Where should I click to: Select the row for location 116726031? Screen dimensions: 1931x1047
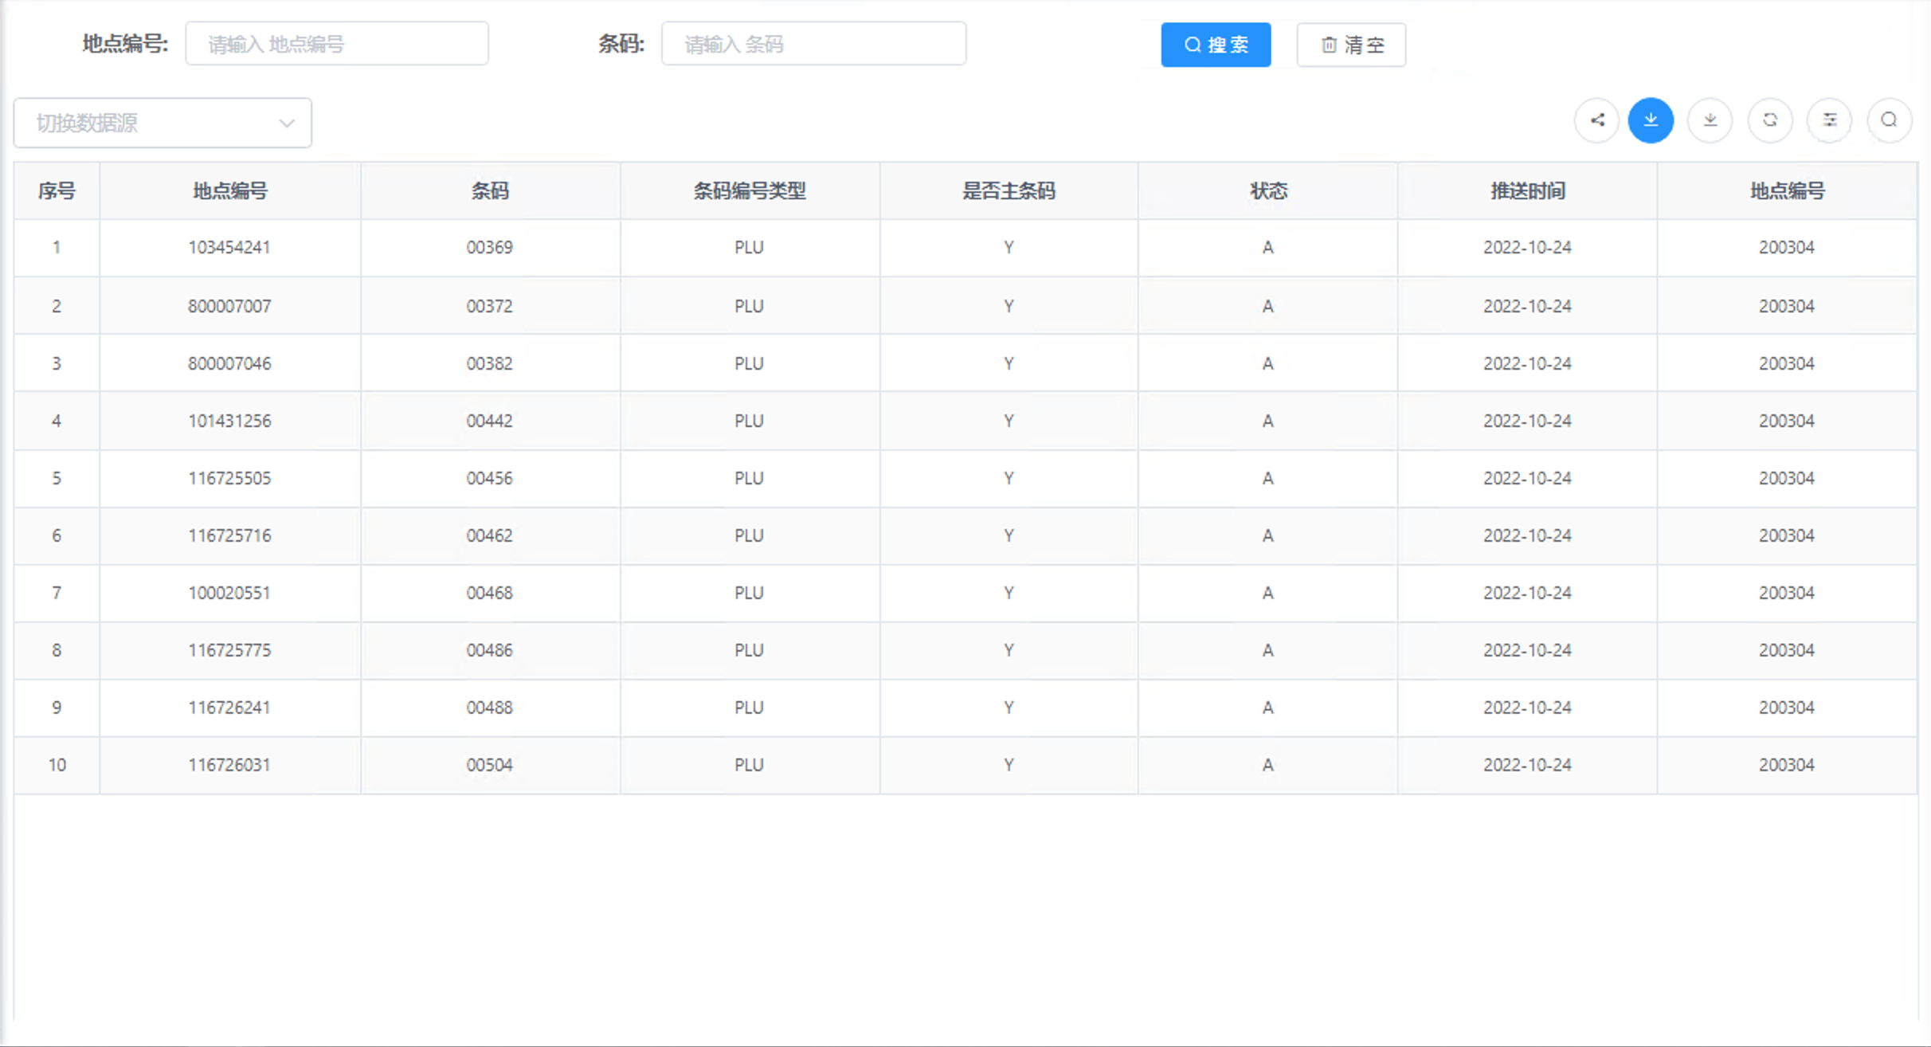tap(229, 765)
